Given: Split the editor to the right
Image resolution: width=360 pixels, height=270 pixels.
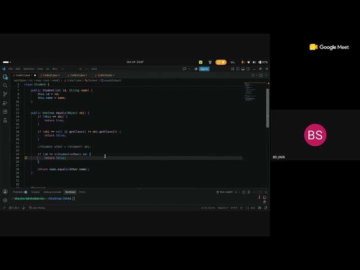Looking at the screenshot, I should [x=261, y=75].
